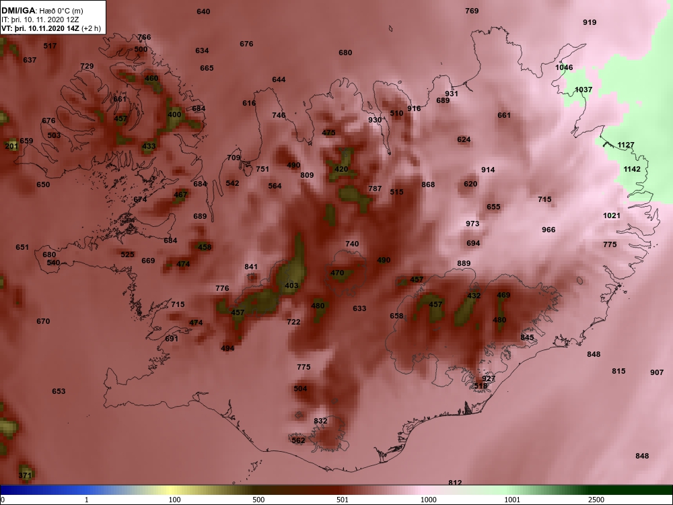The height and width of the screenshot is (505, 673).
Task: Select the 809 value on the map
Action: [x=307, y=175]
